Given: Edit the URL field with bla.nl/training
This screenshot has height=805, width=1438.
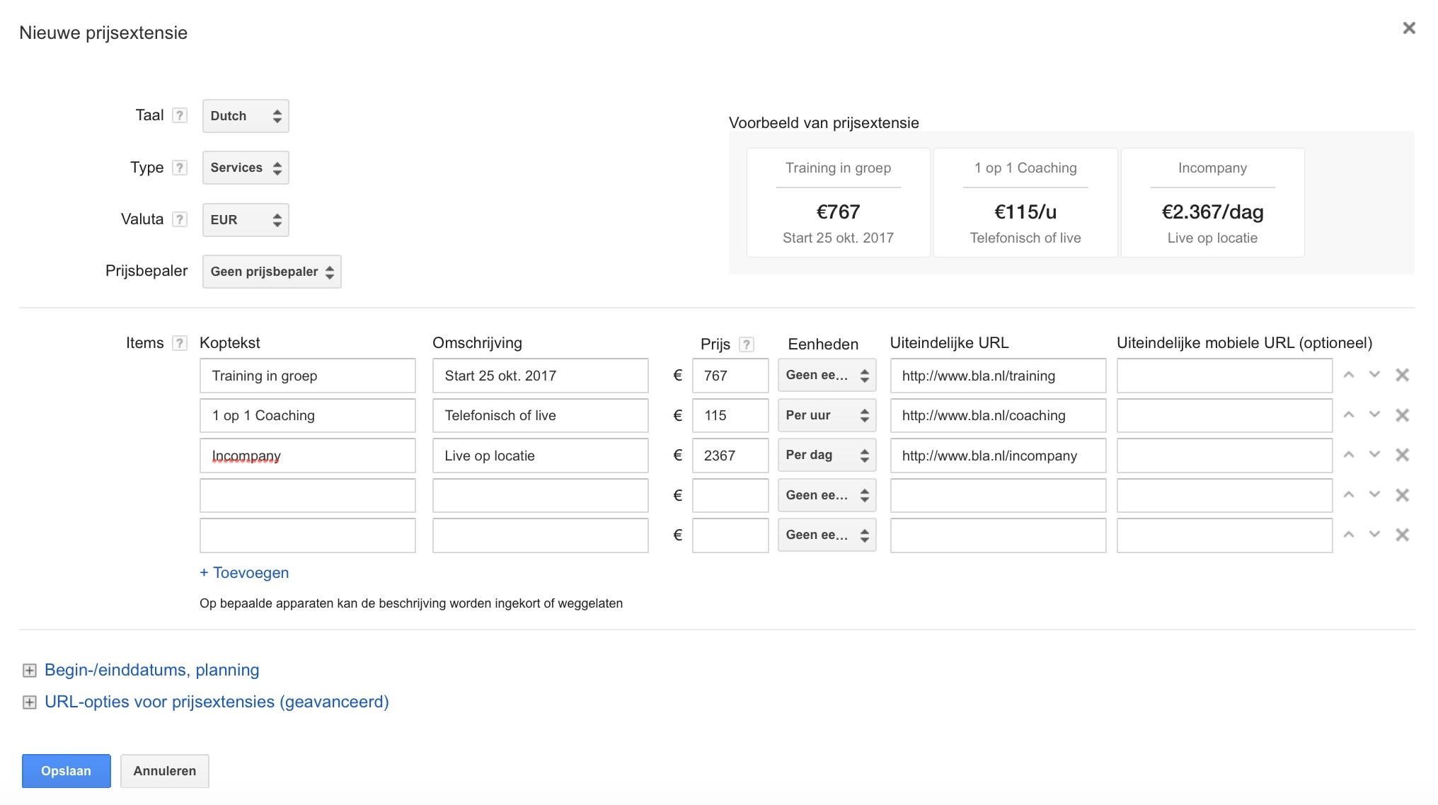Looking at the screenshot, I should (x=998, y=376).
